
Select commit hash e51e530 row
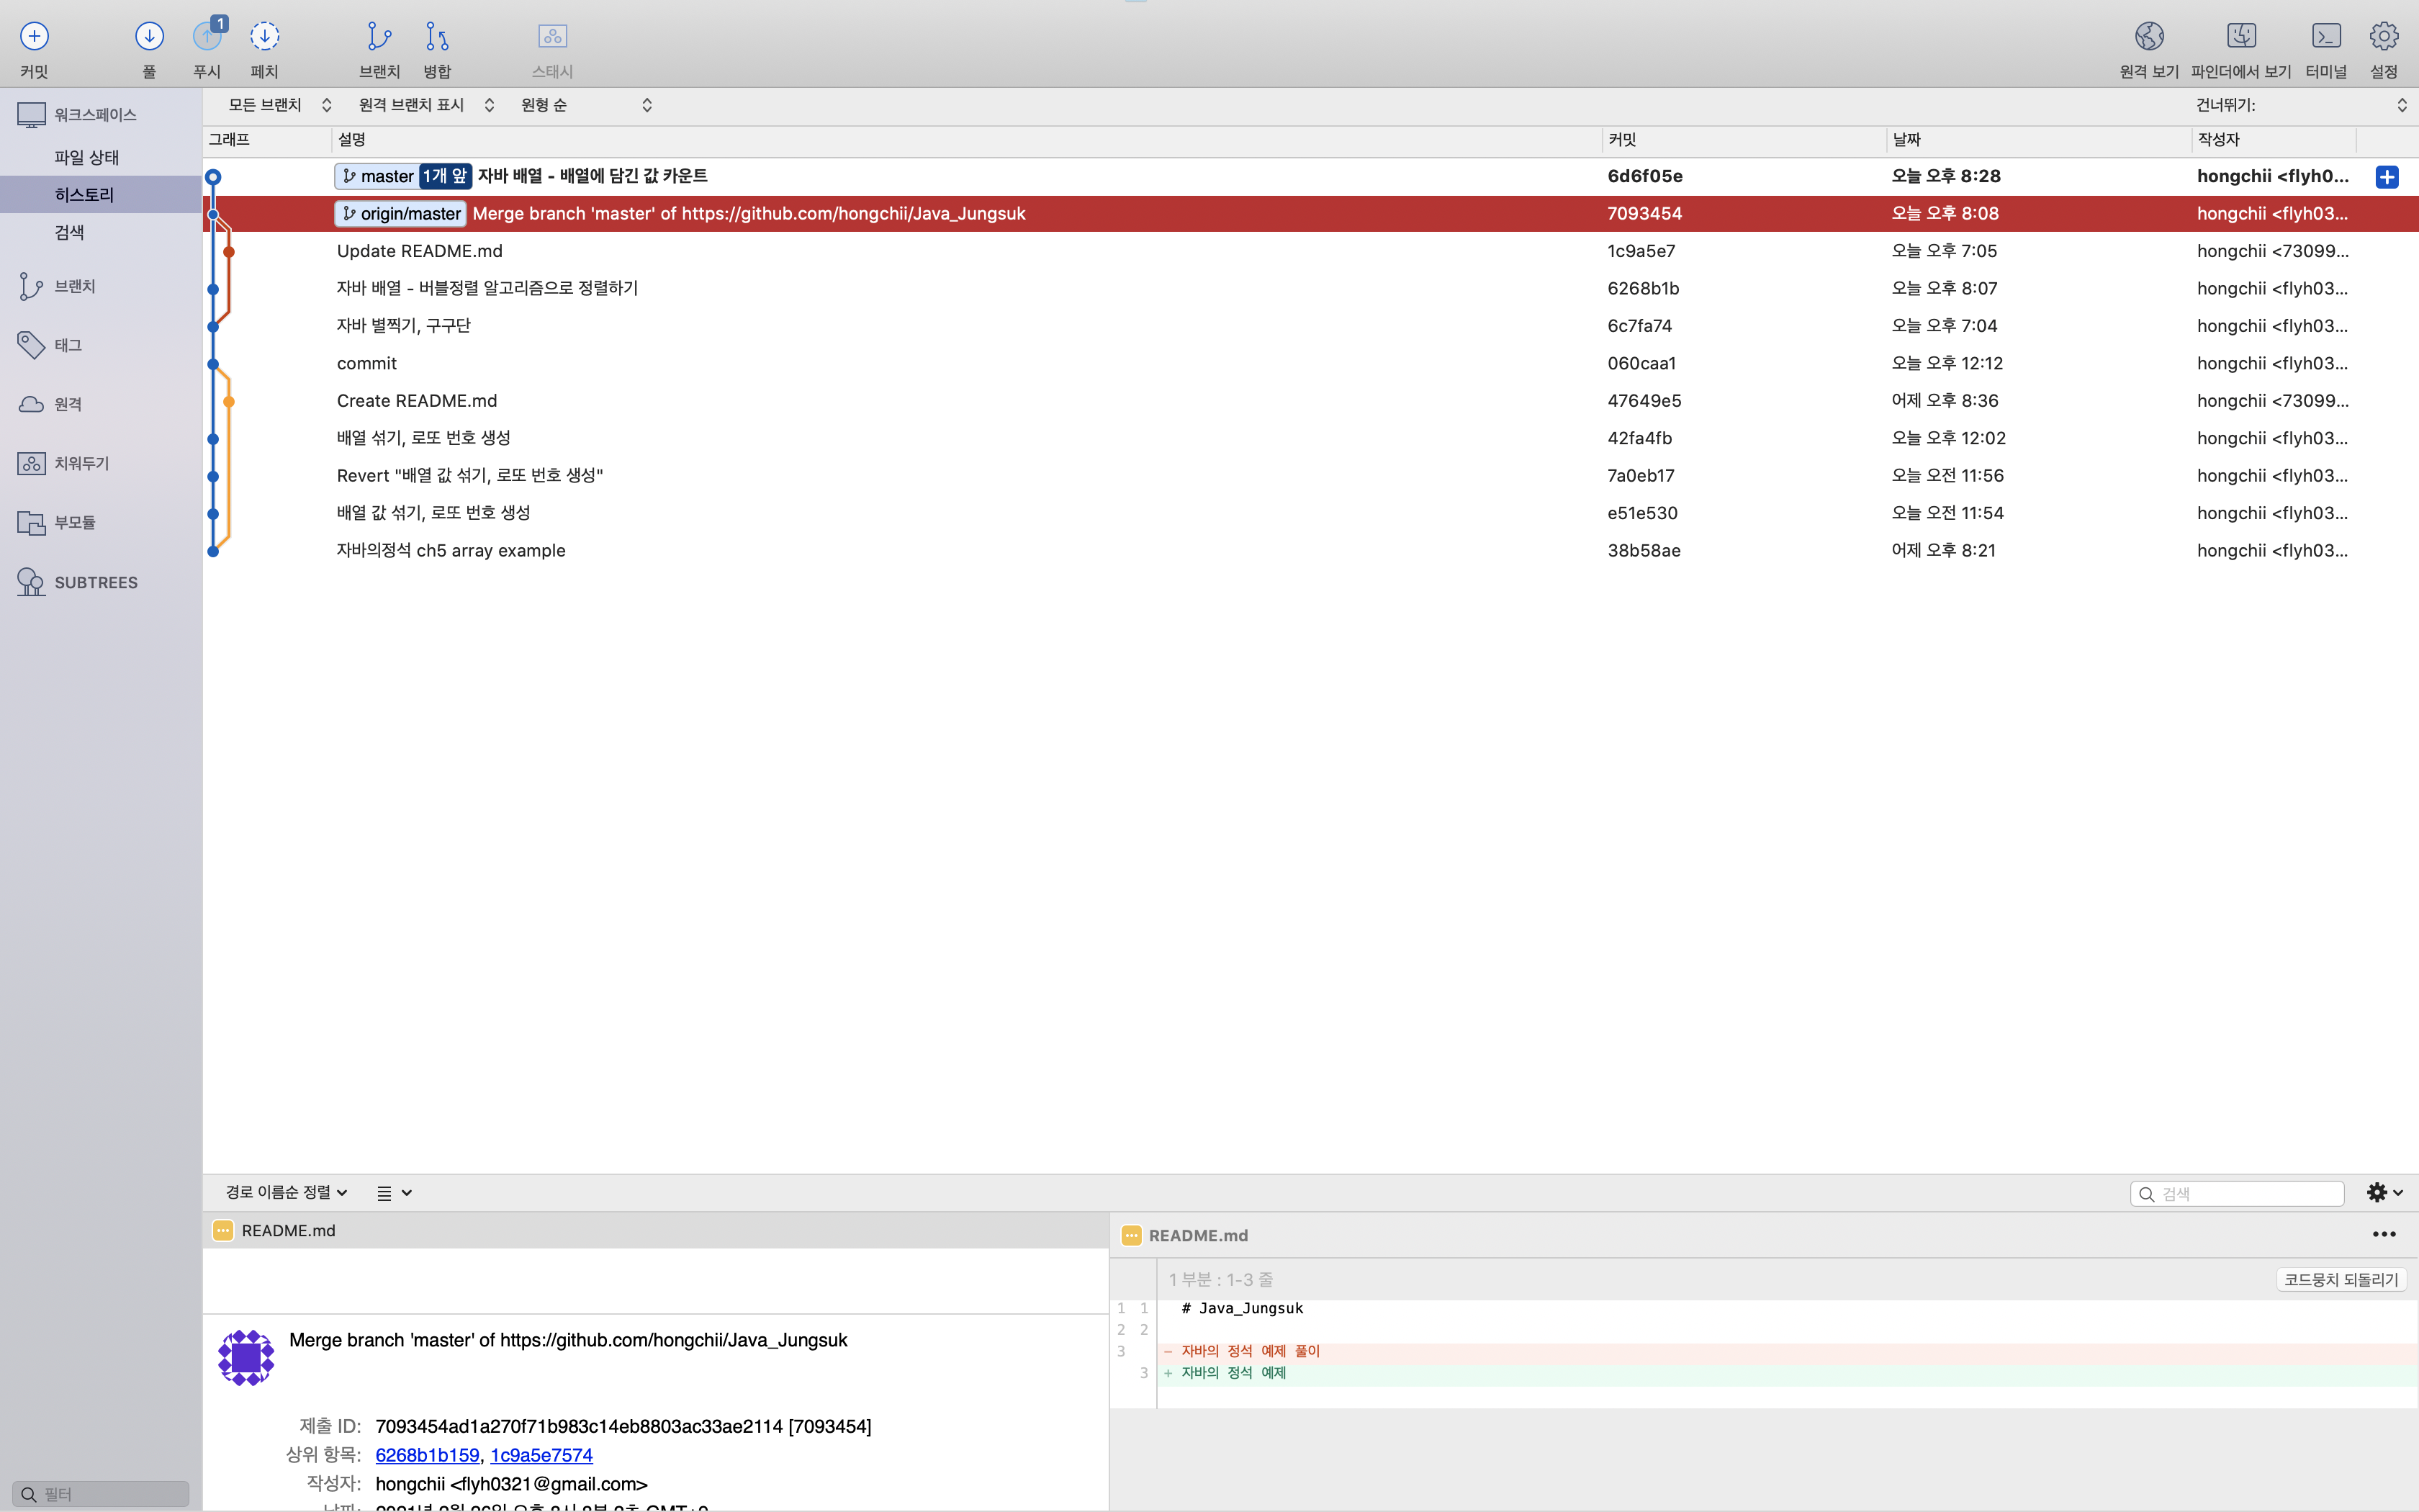click(1310, 513)
